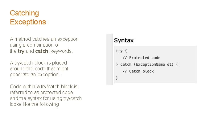This screenshot has height=125, width=222.
Task: Click the gray vertical bar beside the Syntax image
Action: [x=109, y=59]
